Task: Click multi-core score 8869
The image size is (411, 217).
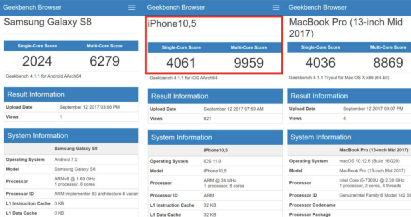Action: (388, 63)
